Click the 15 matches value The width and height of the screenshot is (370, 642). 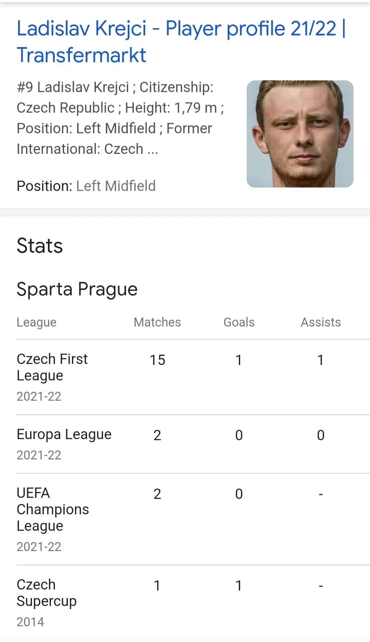[157, 360]
